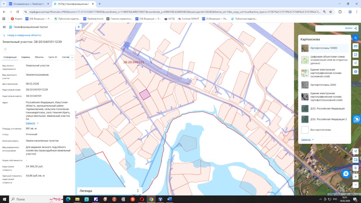The height and width of the screenshot is (203, 361).
Task: Select the area selection map tool
Action: (356, 55)
